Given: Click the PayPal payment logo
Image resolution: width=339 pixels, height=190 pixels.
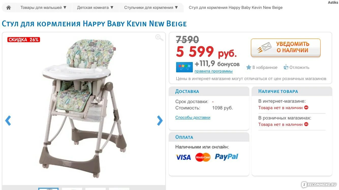Looking at the screenshot, I should coord(226,157).
